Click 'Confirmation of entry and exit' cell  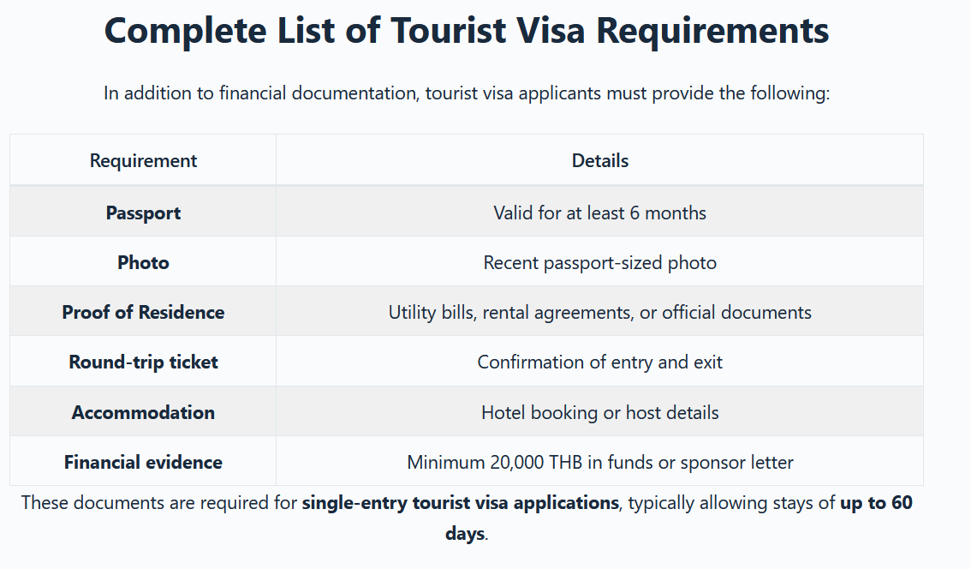coord(599,362)
